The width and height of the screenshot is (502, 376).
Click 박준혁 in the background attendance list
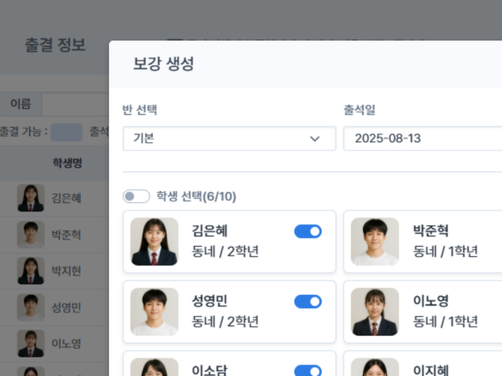(x=66, y=235)
